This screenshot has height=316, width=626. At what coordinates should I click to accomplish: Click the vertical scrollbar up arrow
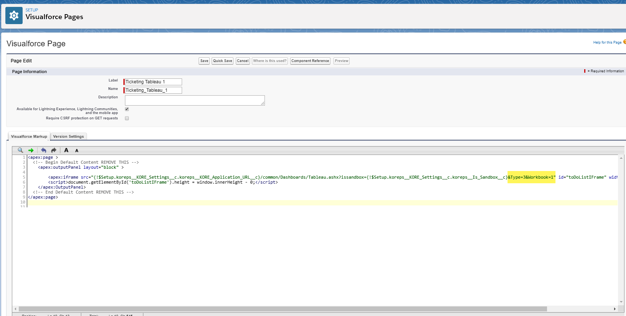point(621,158)
